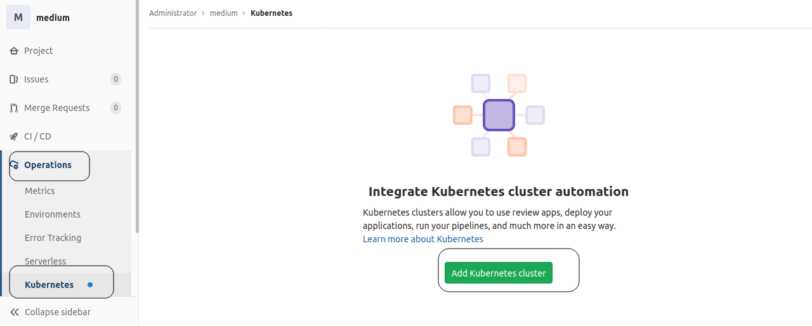Click the Issues icon in sidebar
812x326 pixels.
coord(14,79)
